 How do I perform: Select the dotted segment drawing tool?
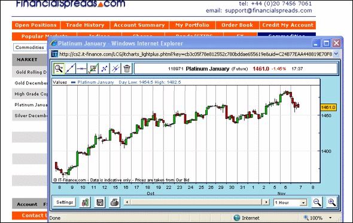pos(104,68)
